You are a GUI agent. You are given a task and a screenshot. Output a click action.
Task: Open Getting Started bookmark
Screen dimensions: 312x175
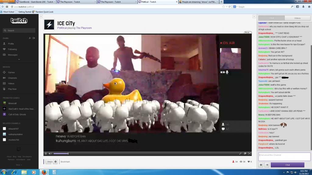point(23,12)
